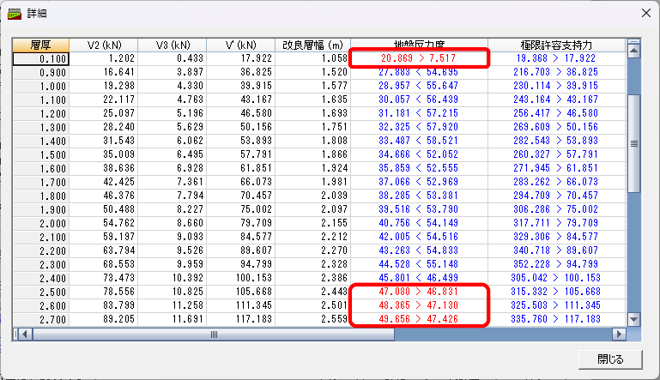Screen dimensions: 660x380
Task: Select the 層厚 cell 0.900
Action: [41, 72]
